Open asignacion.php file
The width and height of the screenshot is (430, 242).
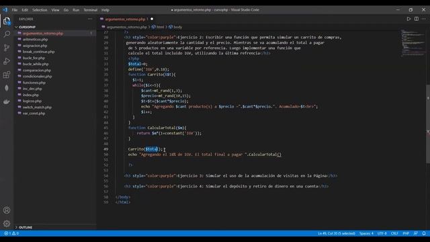35,46
